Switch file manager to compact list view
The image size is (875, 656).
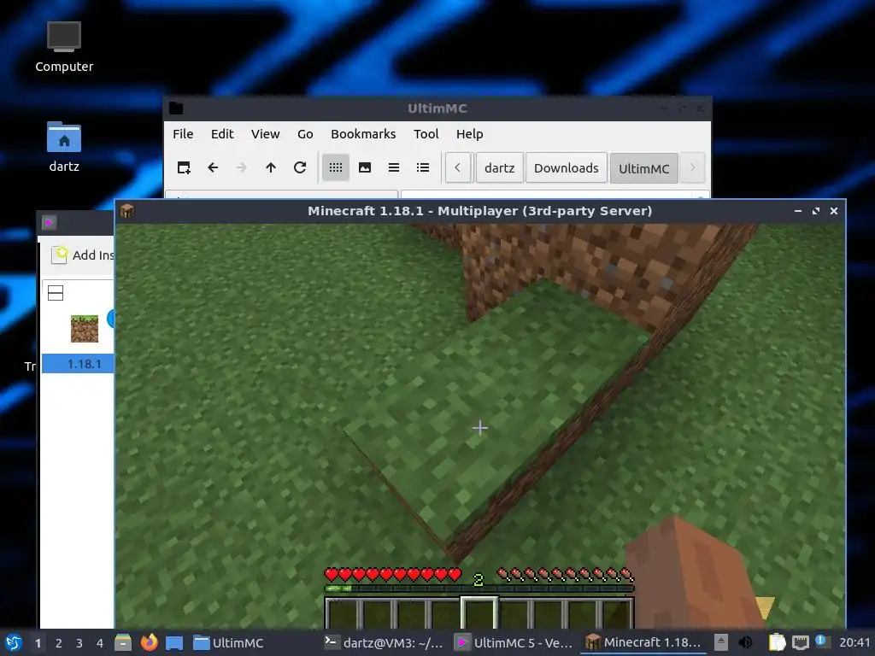[x=393, y=167]
